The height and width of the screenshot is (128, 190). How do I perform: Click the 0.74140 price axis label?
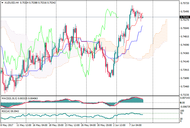pyautogui.click(x=184, y=61)
